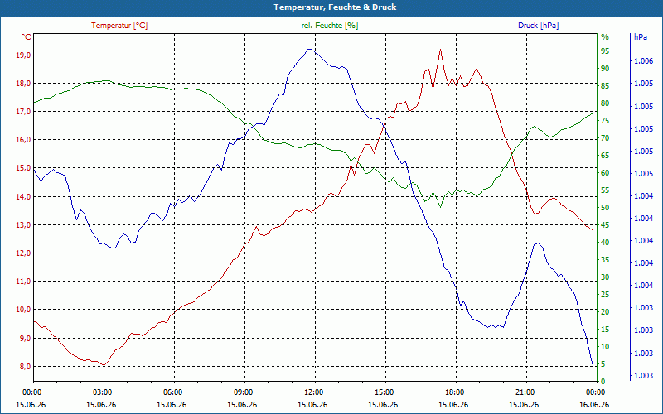663x414 pixels.
Task: Click the 16.06.26 date label
Action: 594,404
